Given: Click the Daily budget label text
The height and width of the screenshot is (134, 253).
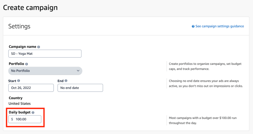Looking at the screenshot, I should pos(20,112).
